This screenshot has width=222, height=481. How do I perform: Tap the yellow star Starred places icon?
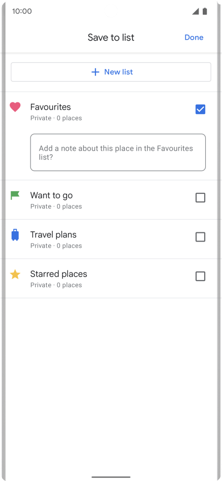15,274
